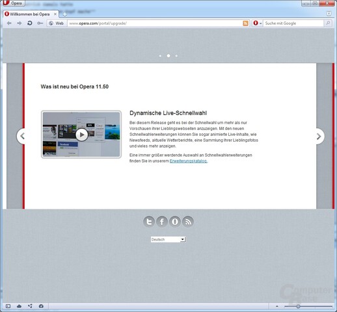Select the third carousel dot indicator
This screenshot has height=312, width=337.
176,56
